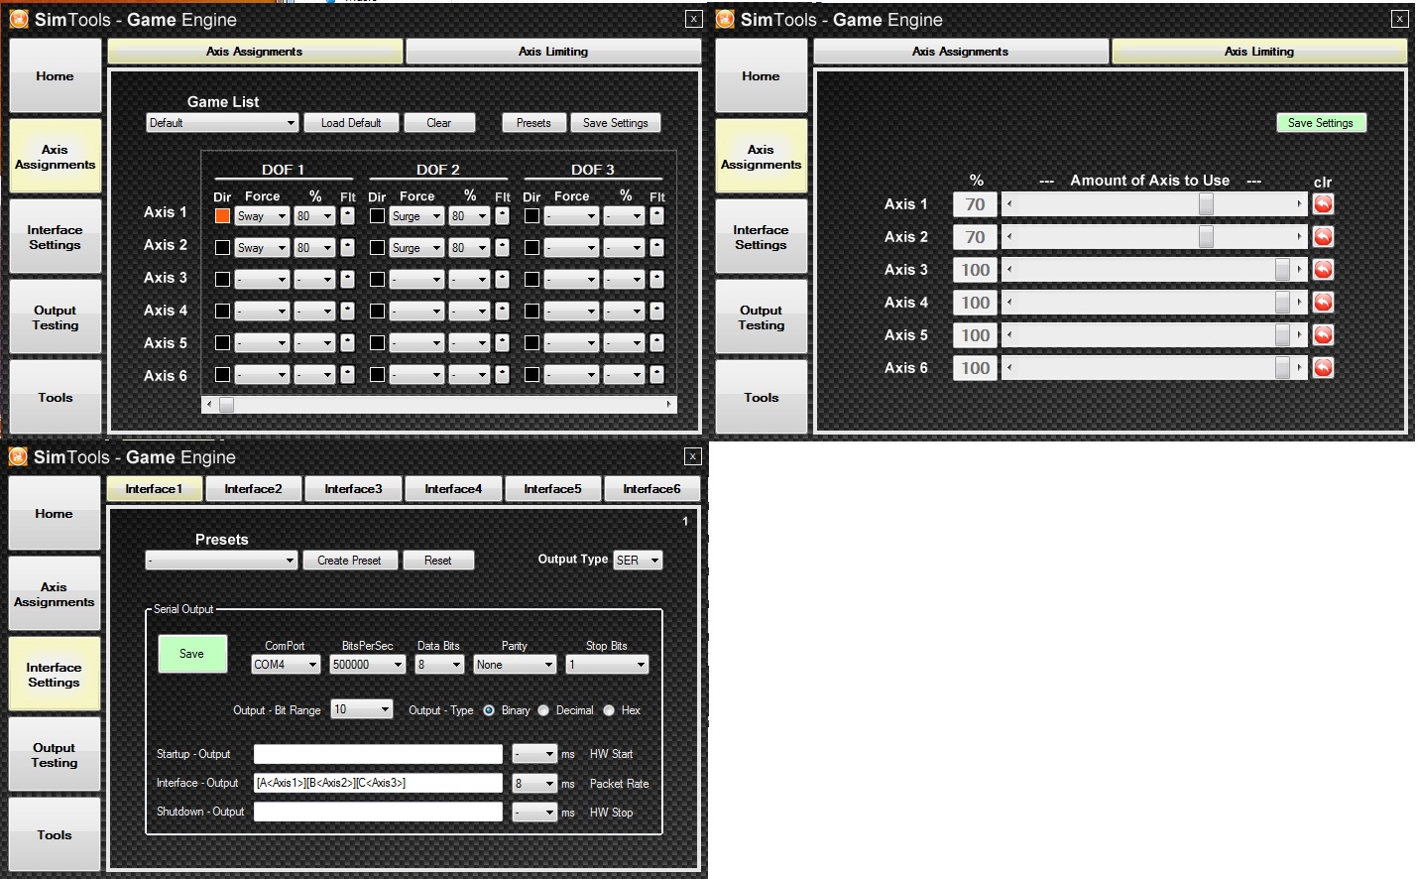Screen dimensions: 1417x879
Task: Toggle the Dir checkbox for Axis 2 DOF 2
Action: pos(377,247)
